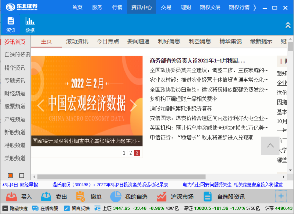Select the empty layout square
294x214 pixels.
click(x=22, y=175)
